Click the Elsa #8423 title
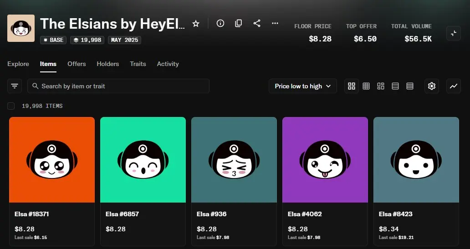Viewport: 470px width, 249px height. tap(396, 214)
